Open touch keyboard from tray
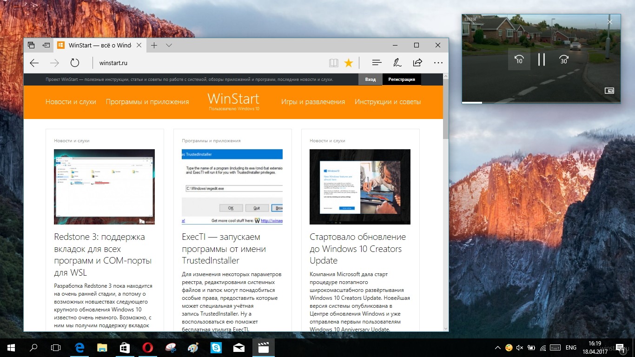The image size is (635, 357). tap(555, 348)
